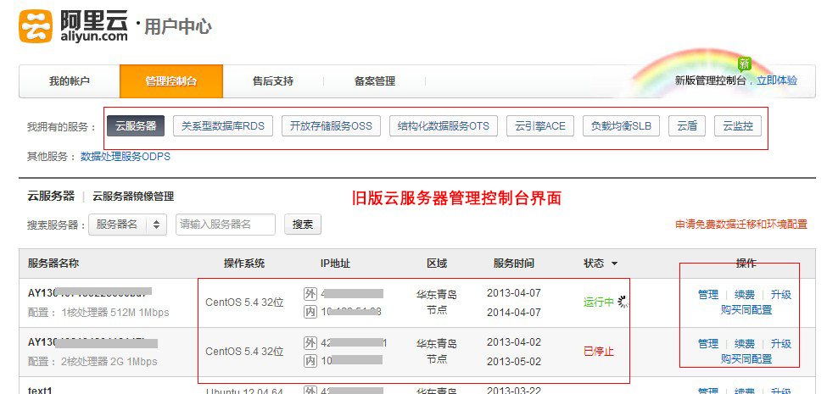827x394 pixels.
Task: Open the 云监控 service
Action: (738, 126)
